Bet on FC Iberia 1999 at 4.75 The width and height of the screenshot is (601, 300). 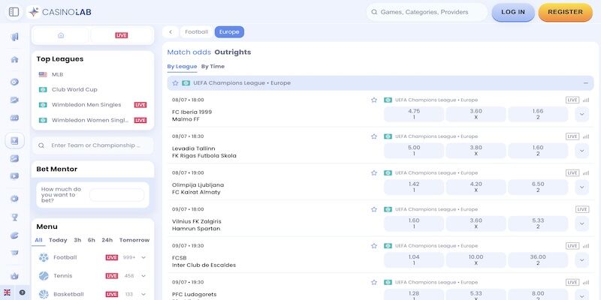414,115
